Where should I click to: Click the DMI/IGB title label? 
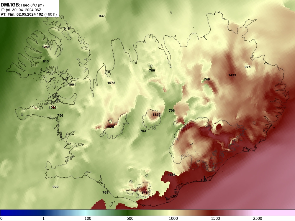pyautogui.click(x=10, y=5)
